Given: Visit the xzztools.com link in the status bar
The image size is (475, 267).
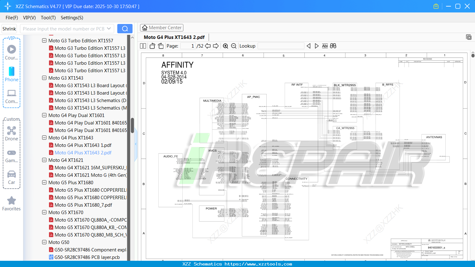Looking at the screenshot, I should 258,264.
